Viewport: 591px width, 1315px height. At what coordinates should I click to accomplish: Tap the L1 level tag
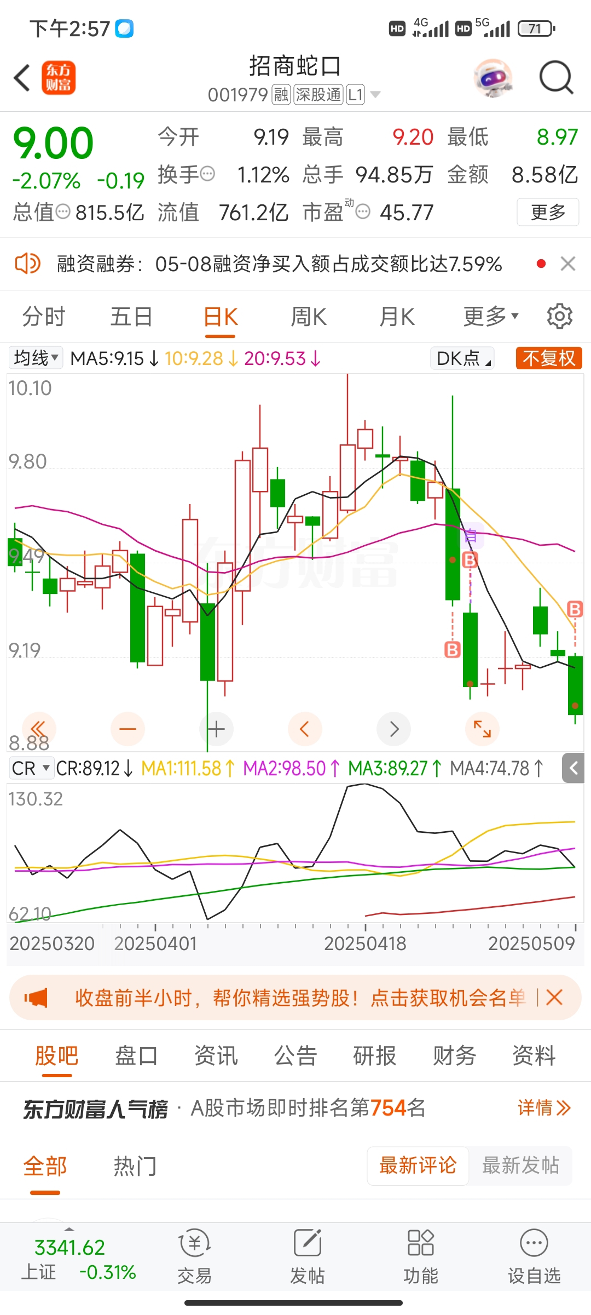(355, 95)
